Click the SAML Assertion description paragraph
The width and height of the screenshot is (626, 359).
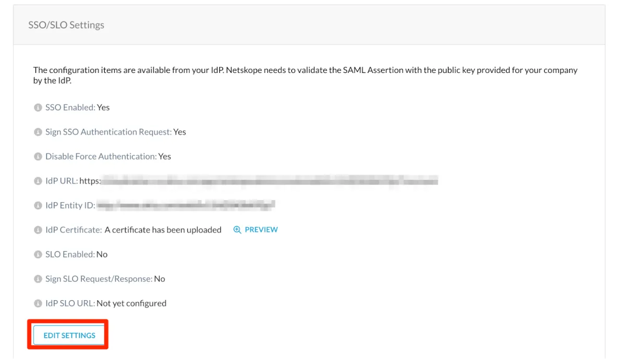click(305, 75)
